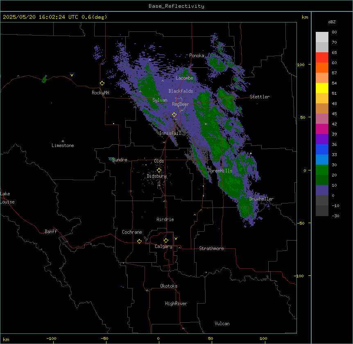
Task: Click the asterisk marker above Limestone label
Action: pos(63,141)
